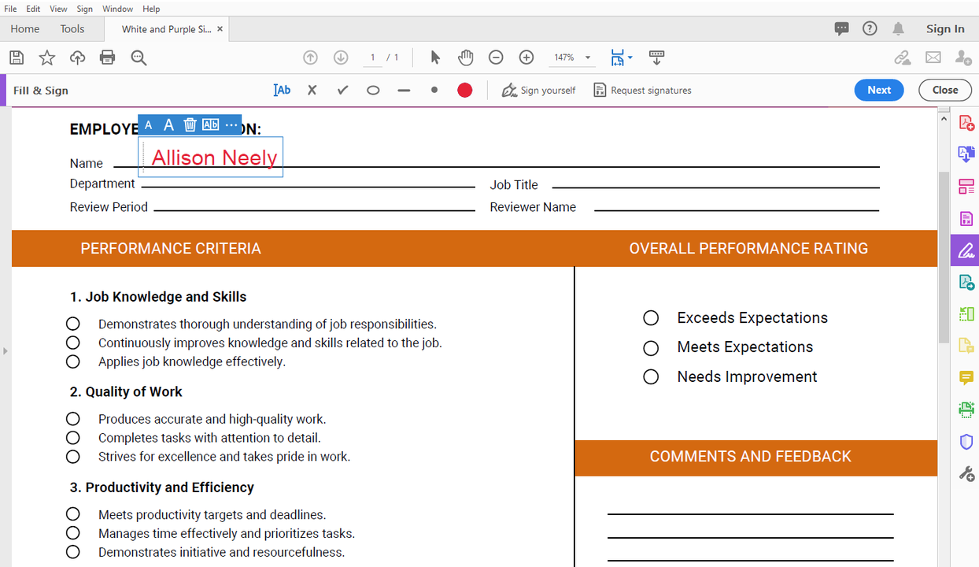Image resolution: width=979 pixels, height=567 pixels.
Task: Delete the Allison Neely text field via trash icon
Action: [190, 124]
